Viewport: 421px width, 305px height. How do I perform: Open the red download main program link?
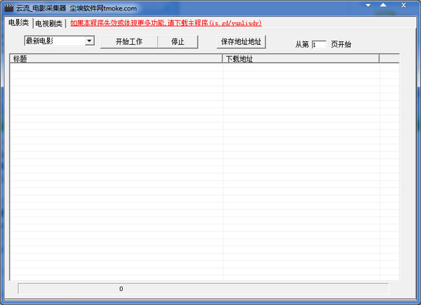coord(166,23)
